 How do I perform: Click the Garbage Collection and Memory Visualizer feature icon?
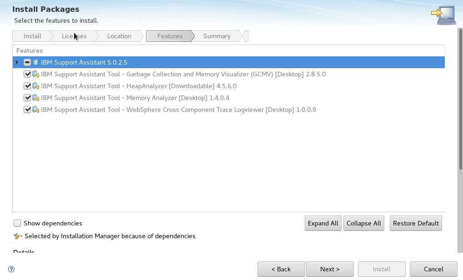(36, 74)
